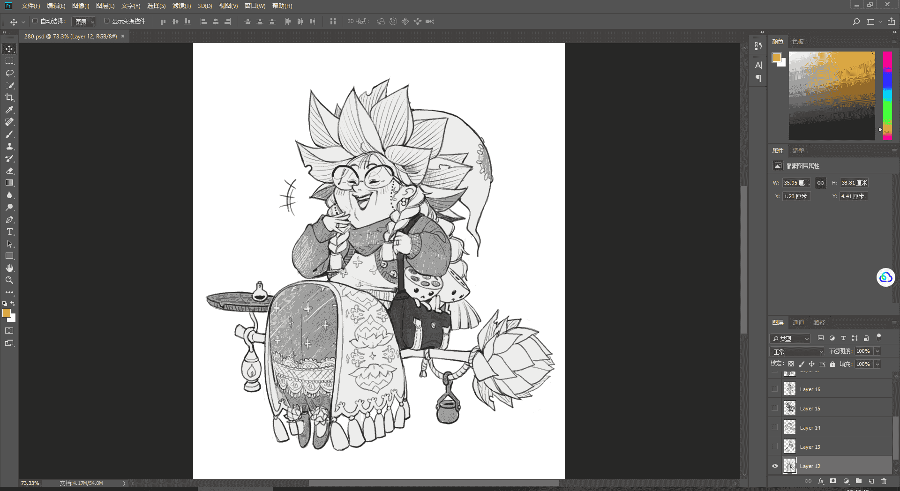The width and height of the screenshot is (900, 491).
Task: Enable show transform controls checkbox (显示变换控件)
Action: (106, 21)
